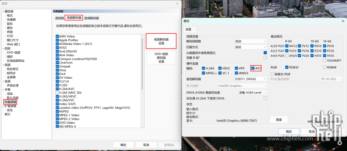Select 默认风格 in the options tree

tap(13, 98)
